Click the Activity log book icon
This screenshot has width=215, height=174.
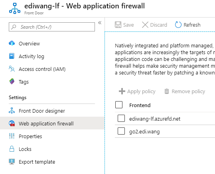click(12, 56)
